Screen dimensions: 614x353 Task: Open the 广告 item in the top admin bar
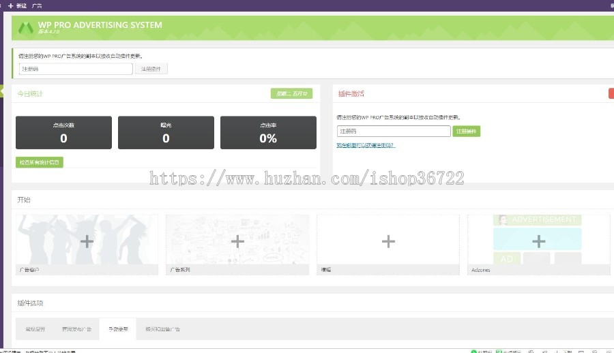[37, 5]
